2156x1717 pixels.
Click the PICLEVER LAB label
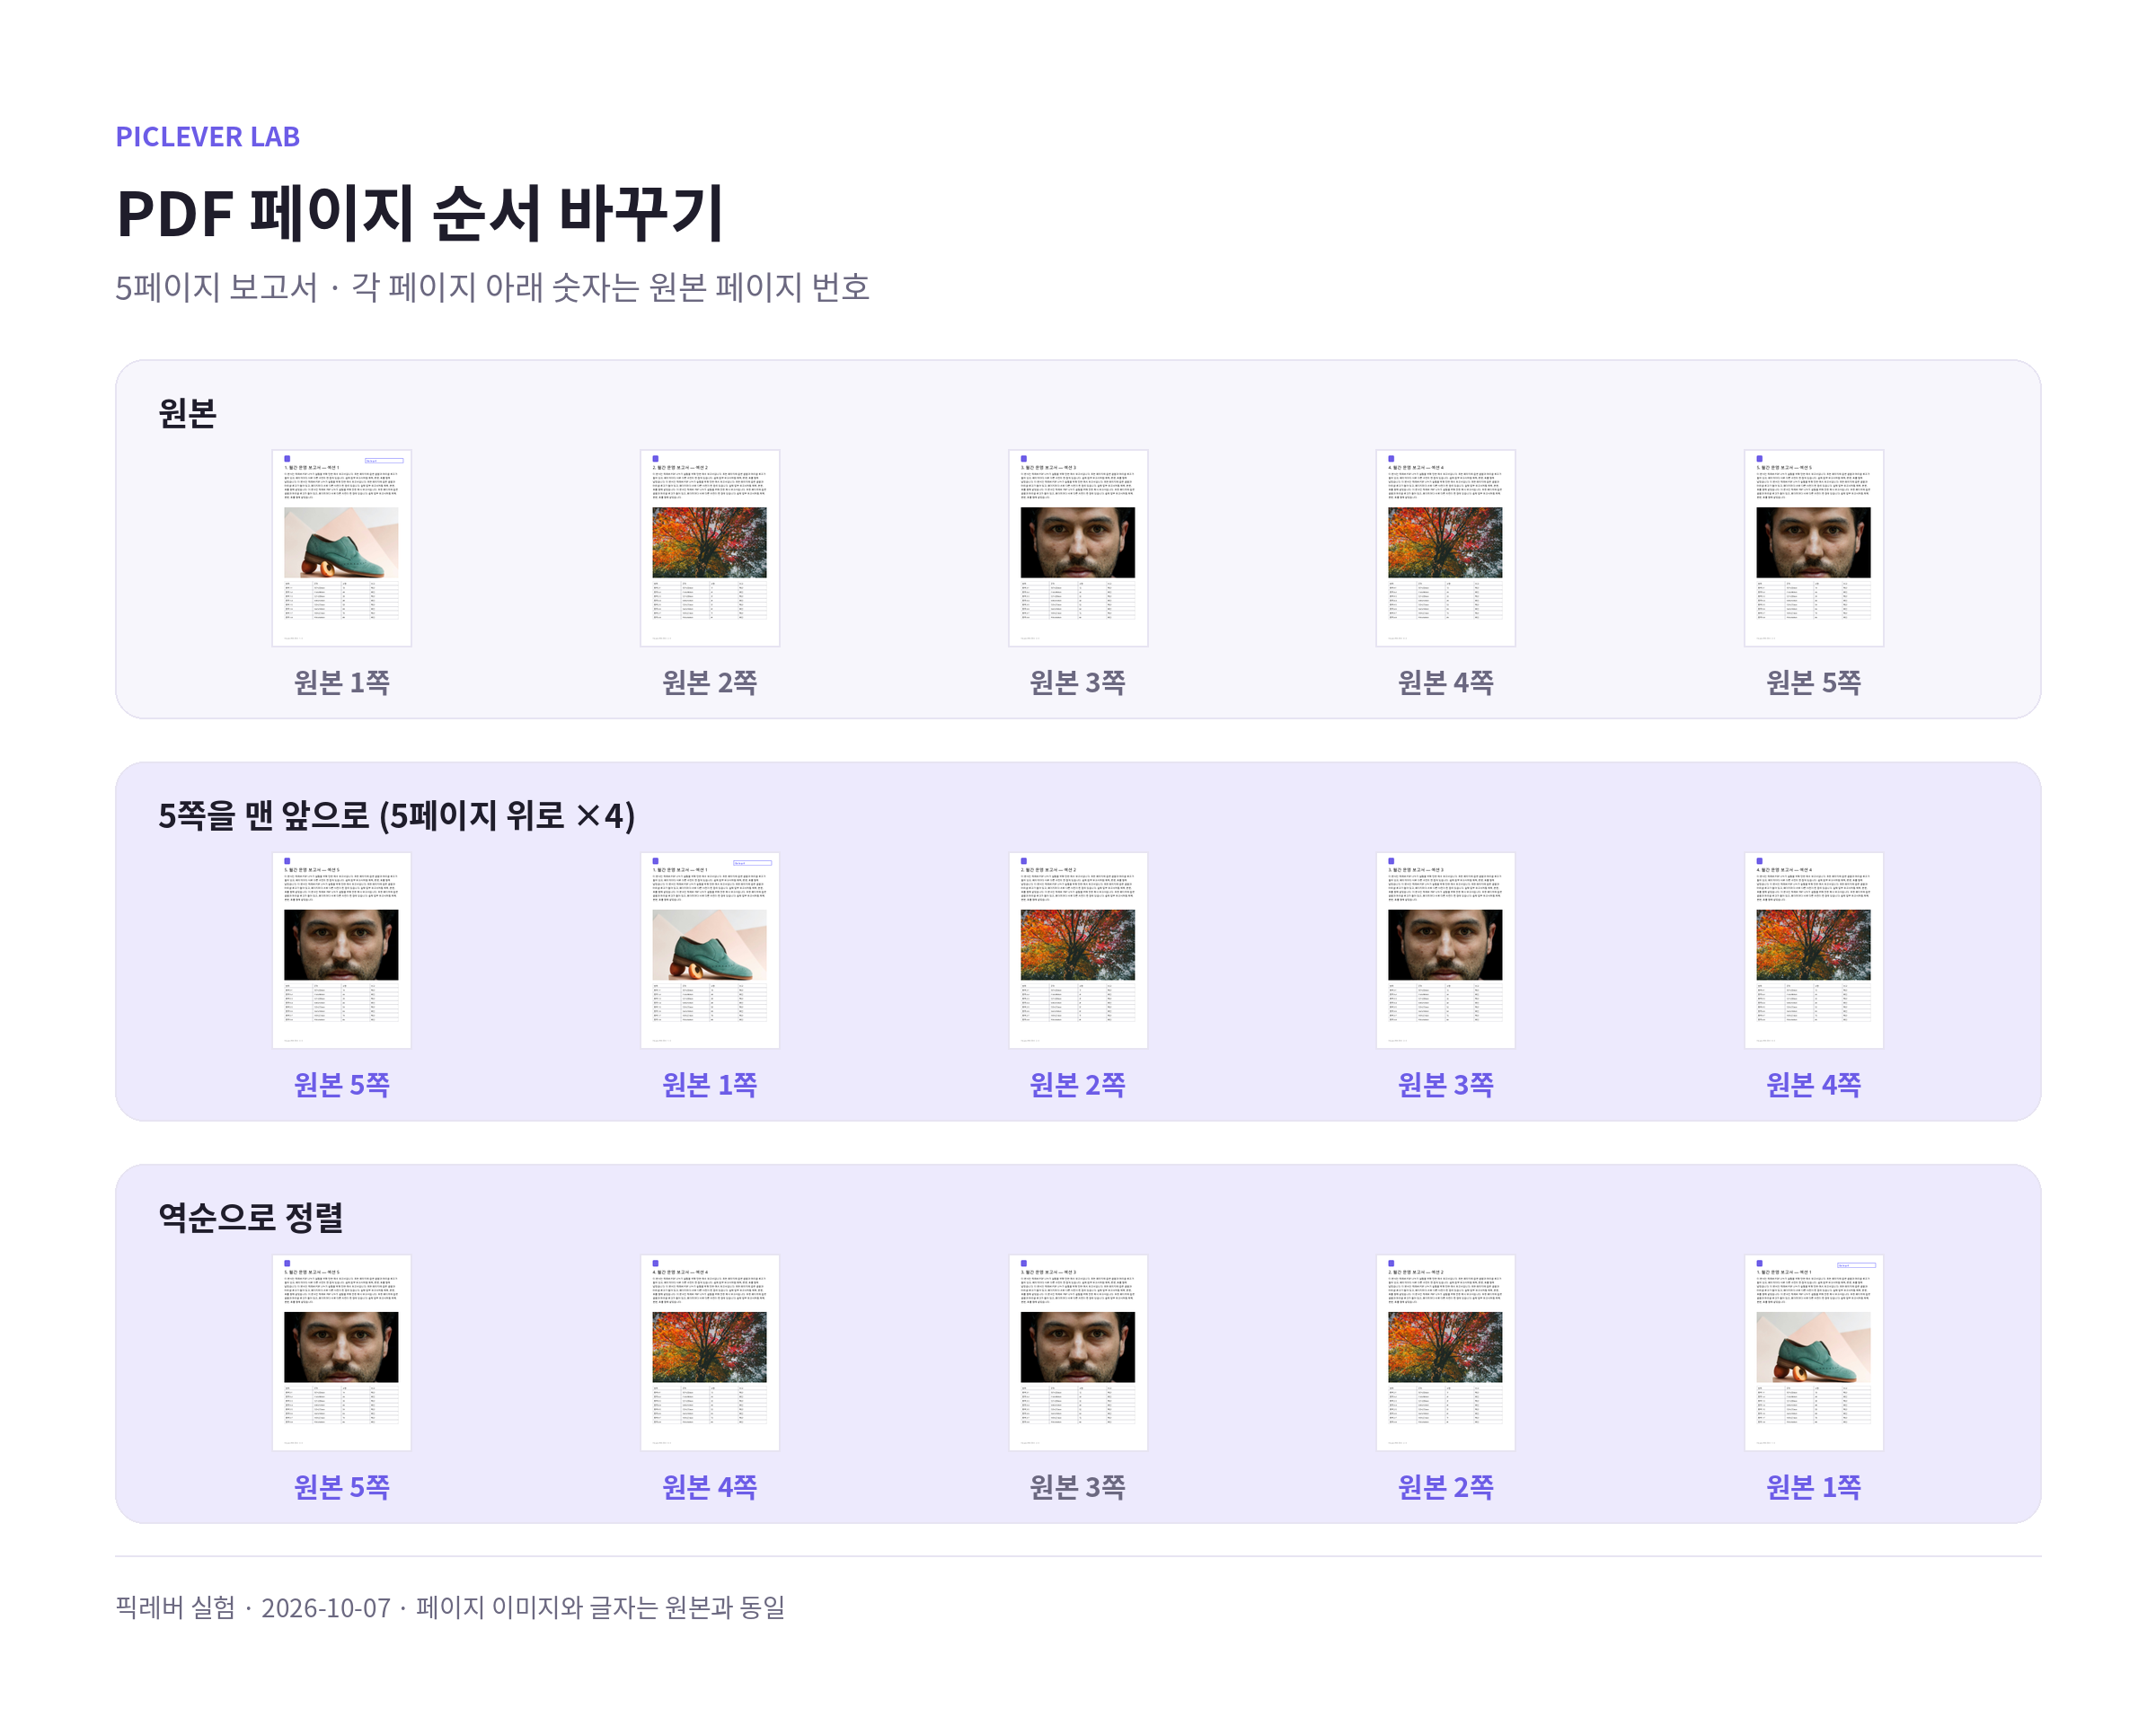coord(207,136)
